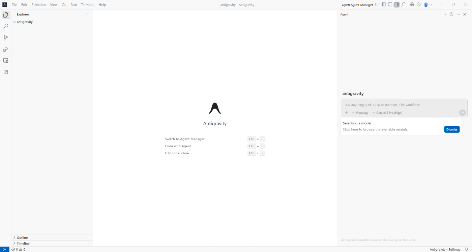
Task: Open the Run and Debug view
Action: click(x=6, y=49)
